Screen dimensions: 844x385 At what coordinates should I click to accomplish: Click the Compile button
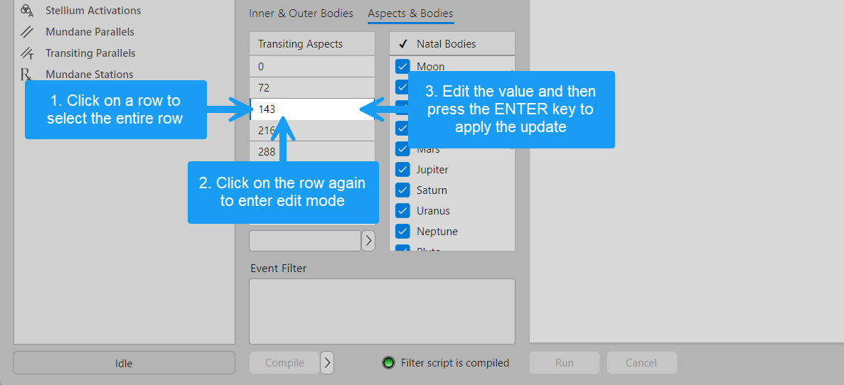pos(284,363)
